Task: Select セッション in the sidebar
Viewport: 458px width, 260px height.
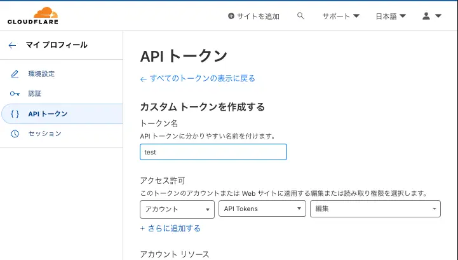Action: point(44,133)
